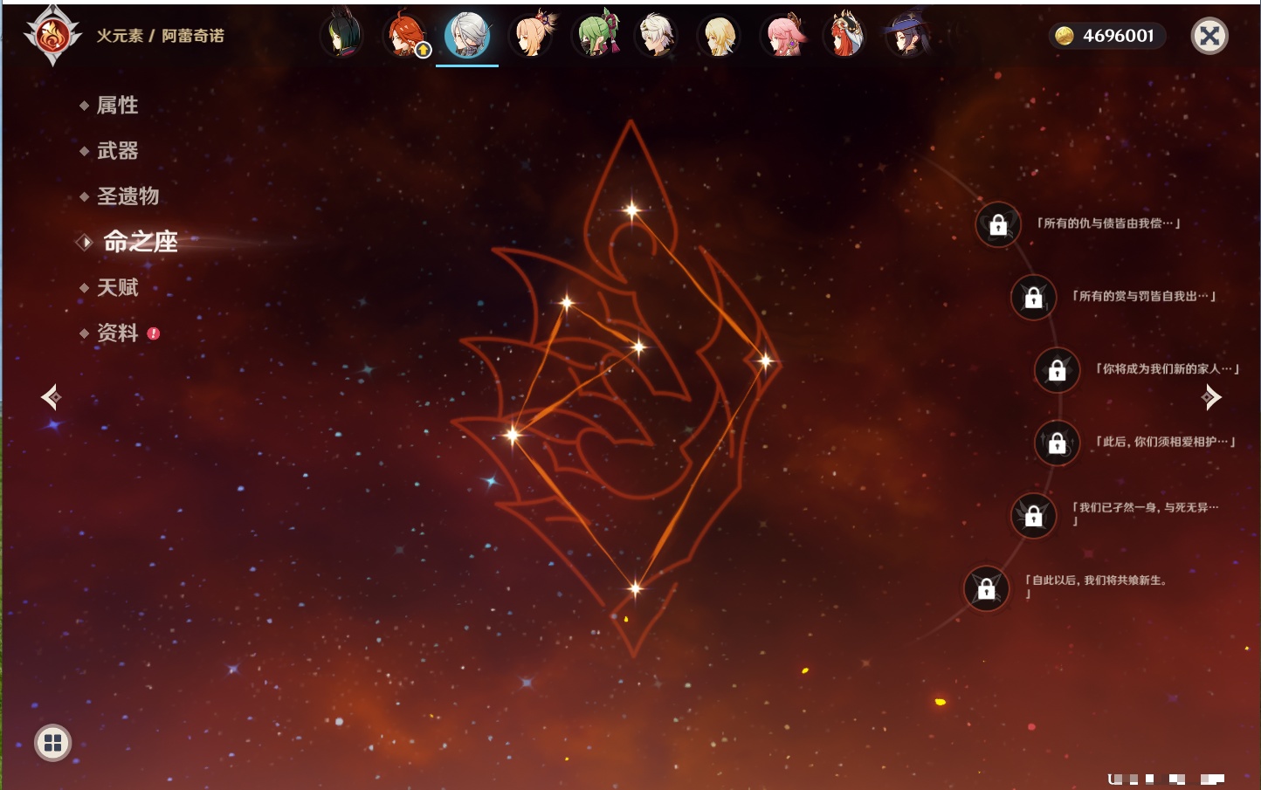Open locked constellation「所有的仇与债皆由我偿…」
The image size is (1261, 790).
(998, 225)
